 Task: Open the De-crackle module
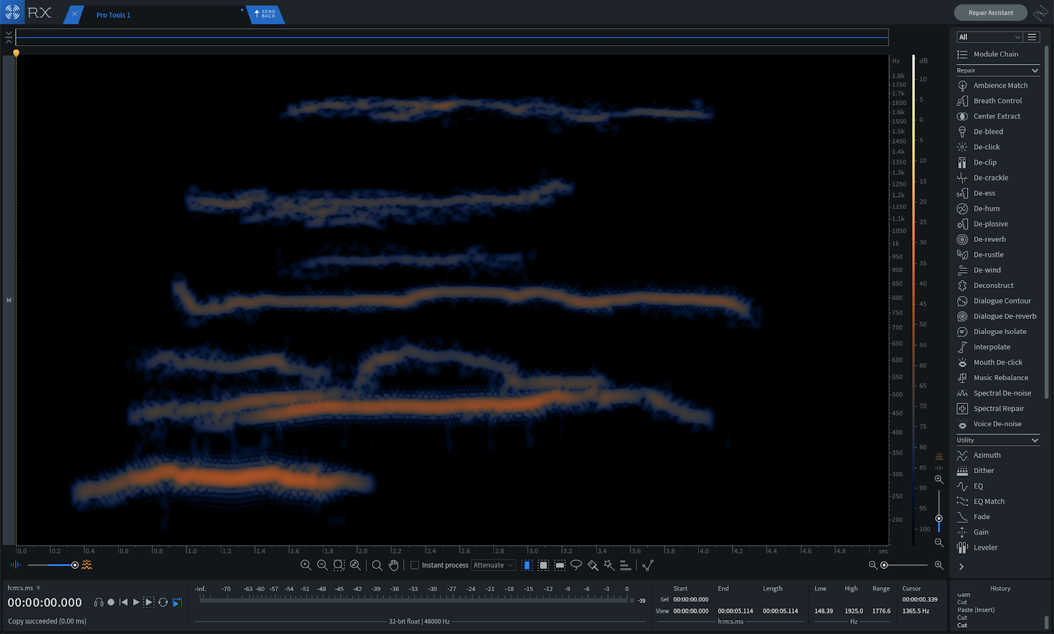point(998,178)
